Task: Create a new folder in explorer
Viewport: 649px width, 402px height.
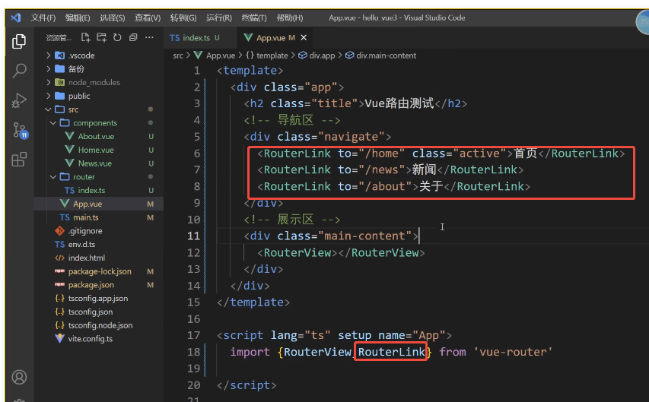Action: pyautogui.click(x=101, y=38)
